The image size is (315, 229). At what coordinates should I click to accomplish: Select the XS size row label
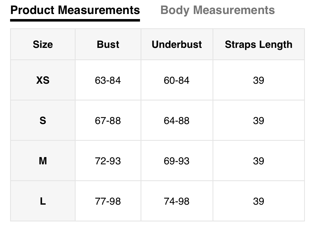[x=43, y=81]
